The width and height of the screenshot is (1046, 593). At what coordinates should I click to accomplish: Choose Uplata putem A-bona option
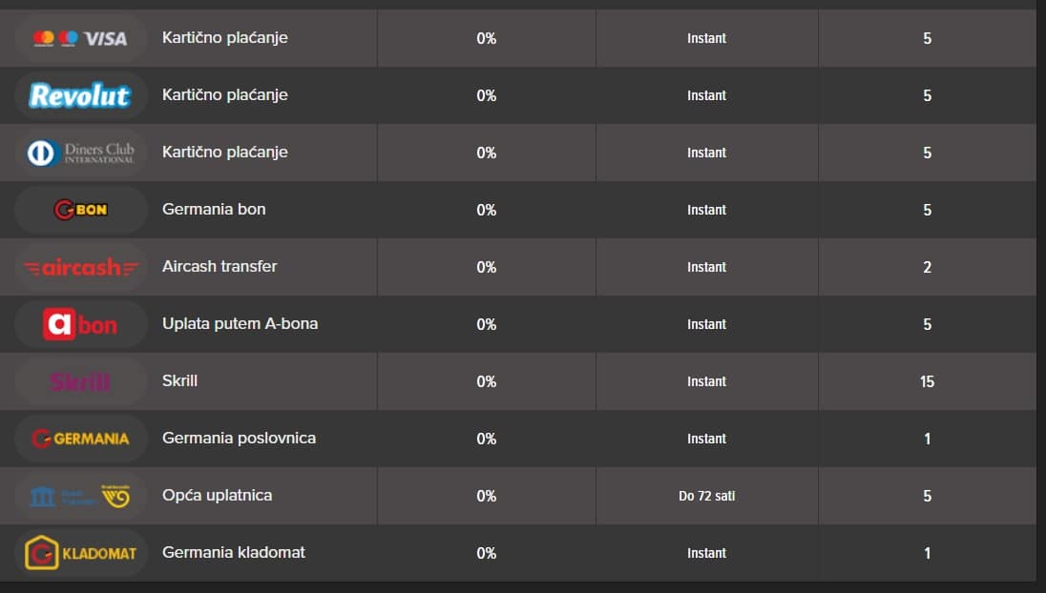[241, 324]
